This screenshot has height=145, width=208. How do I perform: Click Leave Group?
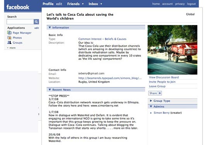tap(157, 86)
